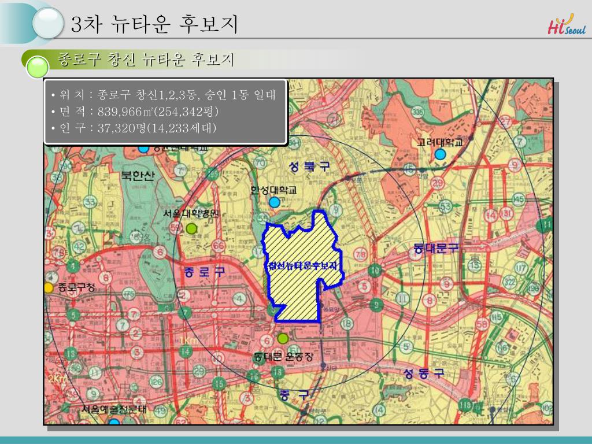Click the route 335 circle marker
The height and width of the screenshot is (444, 592).
point(417,112)
